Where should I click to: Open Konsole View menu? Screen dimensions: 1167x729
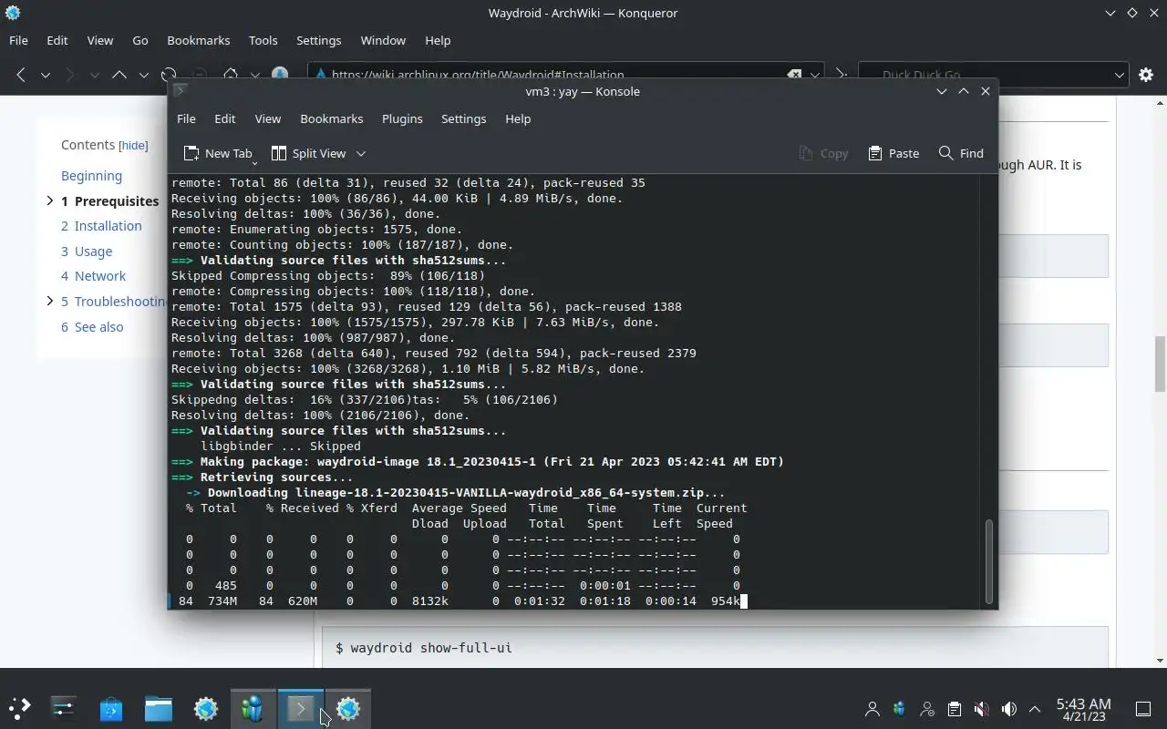[267, 118]
